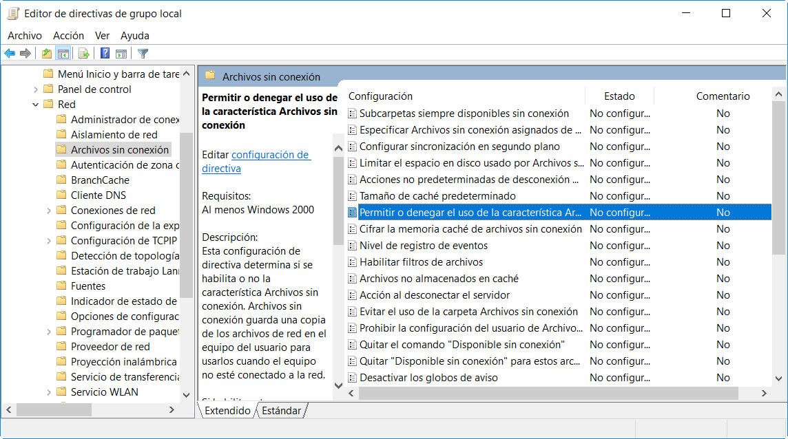Screen dimensions: 788x439
Task: Select the BranchCache folder in tree
Action: pos(100,180)
